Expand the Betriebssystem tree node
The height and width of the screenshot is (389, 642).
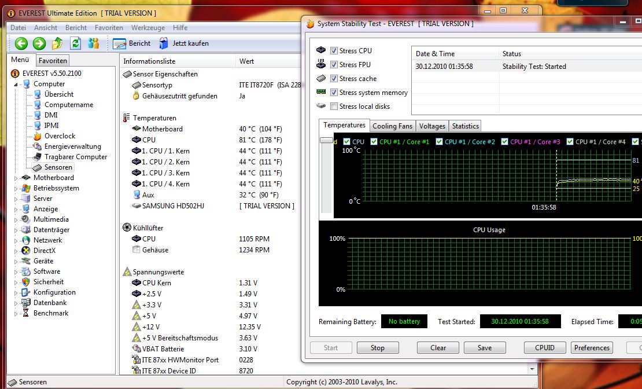coord(16,189)
